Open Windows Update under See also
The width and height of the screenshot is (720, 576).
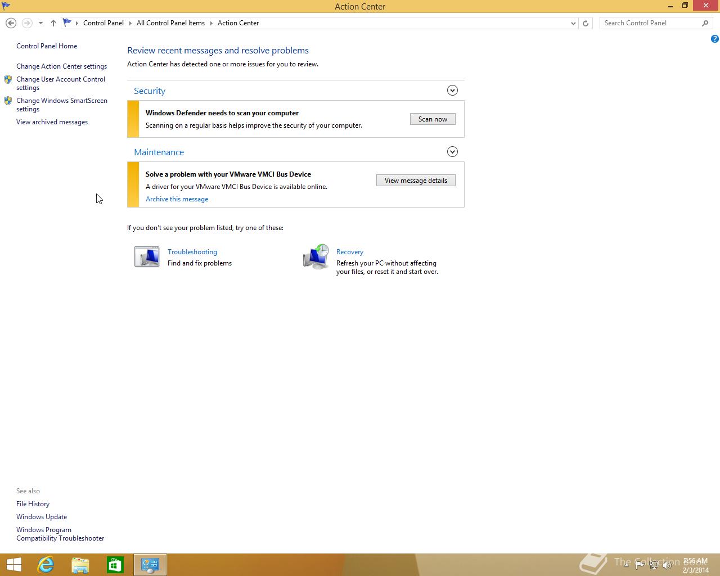point(42,517)
